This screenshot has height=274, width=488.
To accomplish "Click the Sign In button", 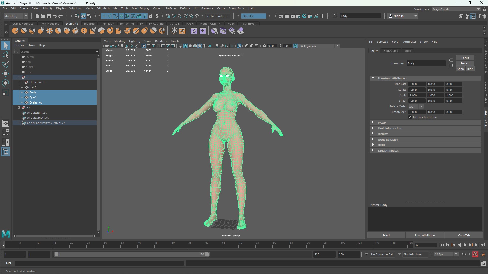I will pyautogui.click(x=403, y=16).
